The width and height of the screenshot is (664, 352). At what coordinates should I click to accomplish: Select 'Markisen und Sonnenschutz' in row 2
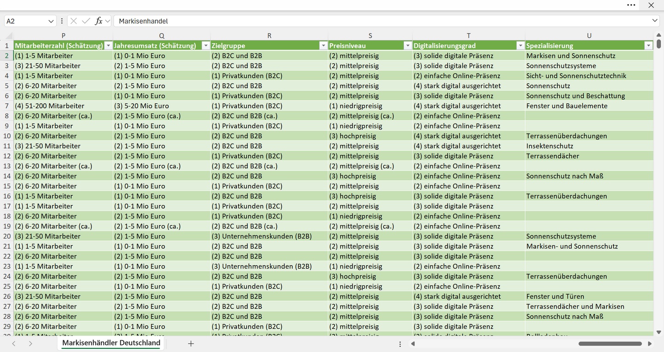(x=589, y=56)
